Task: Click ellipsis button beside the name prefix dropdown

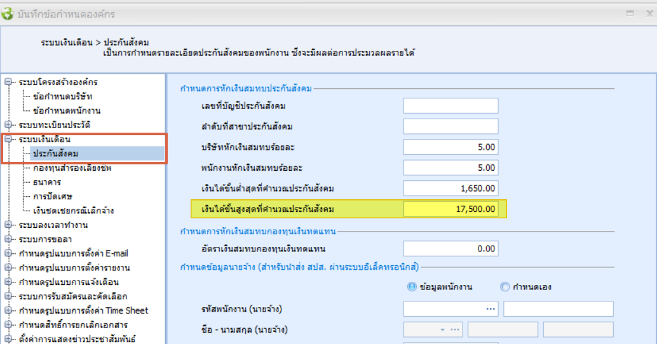Action: tap(455, 330)
